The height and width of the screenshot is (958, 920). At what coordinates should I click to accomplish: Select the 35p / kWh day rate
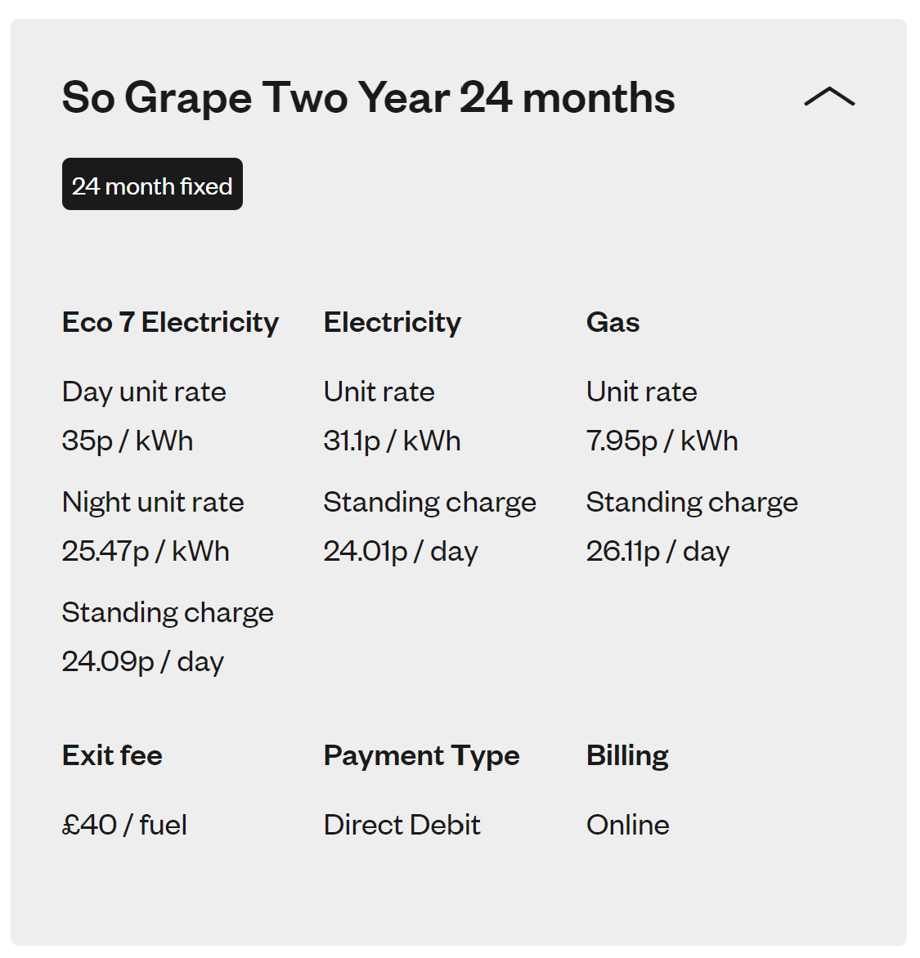pyautogui.click(x=128, y=441)
